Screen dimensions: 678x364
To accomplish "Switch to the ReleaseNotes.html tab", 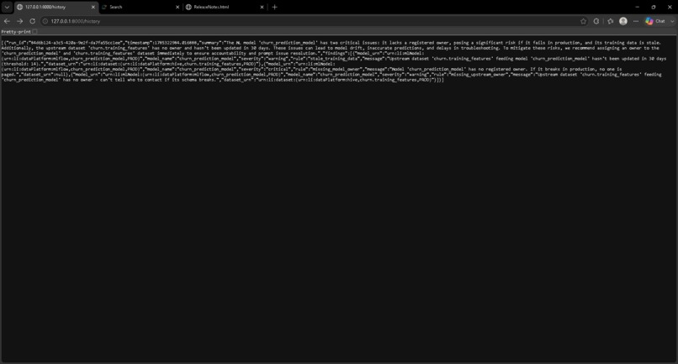I will pos(225,7).
